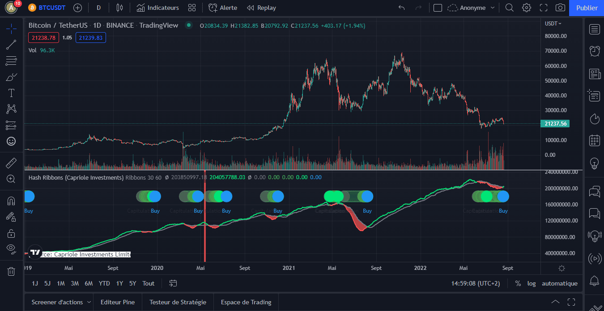This screenshot has width=604, height=311.
Task: Toggle the magnet mode tool
Action: click(x=11, y=201)
